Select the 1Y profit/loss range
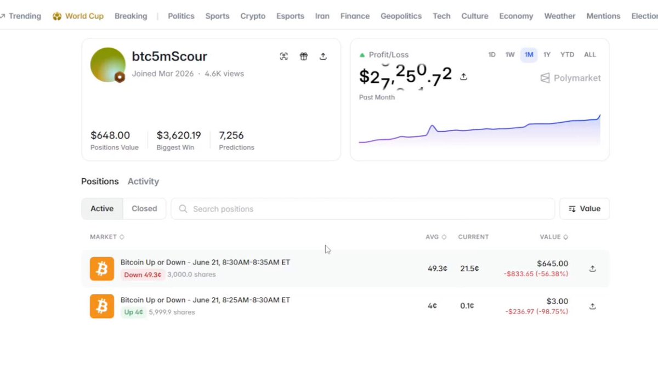 547,55
